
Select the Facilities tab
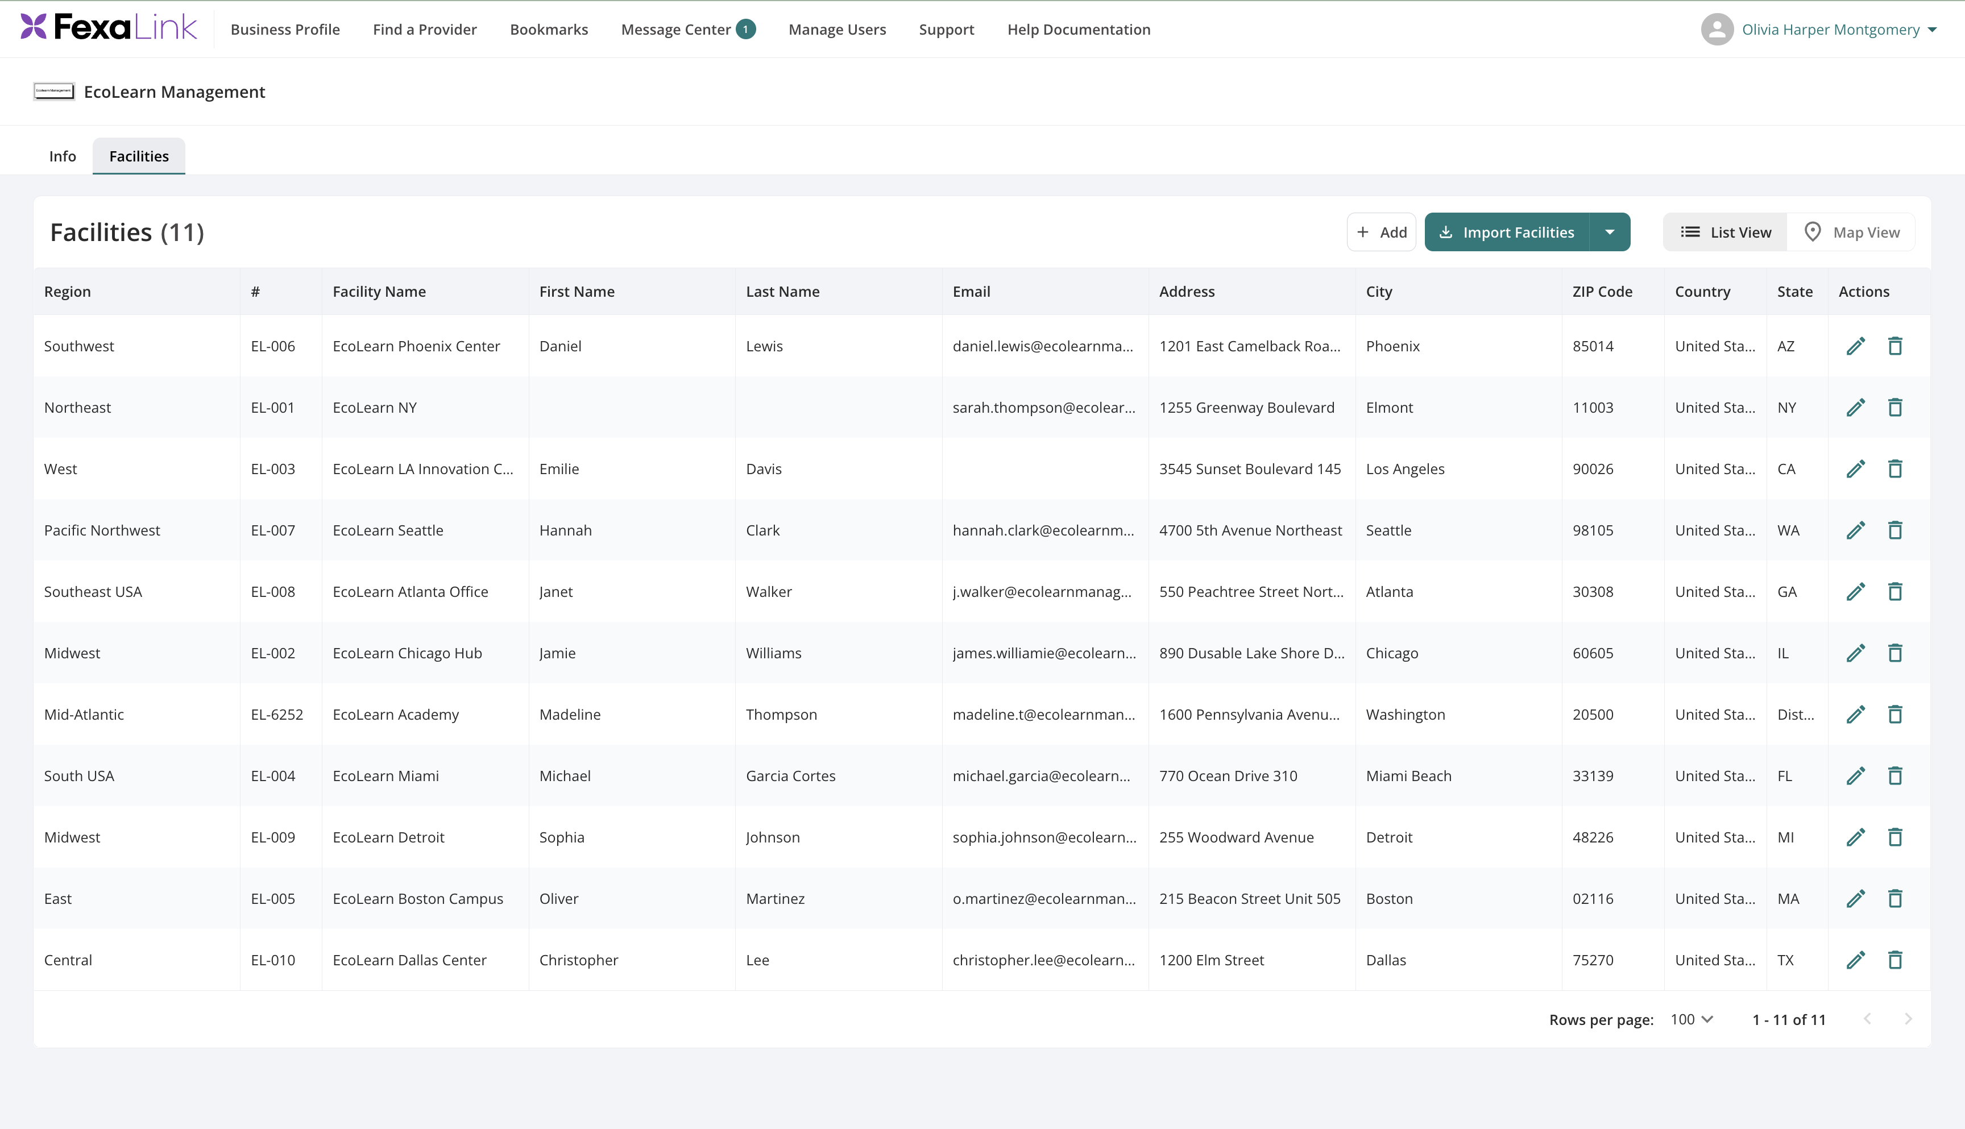139,156
